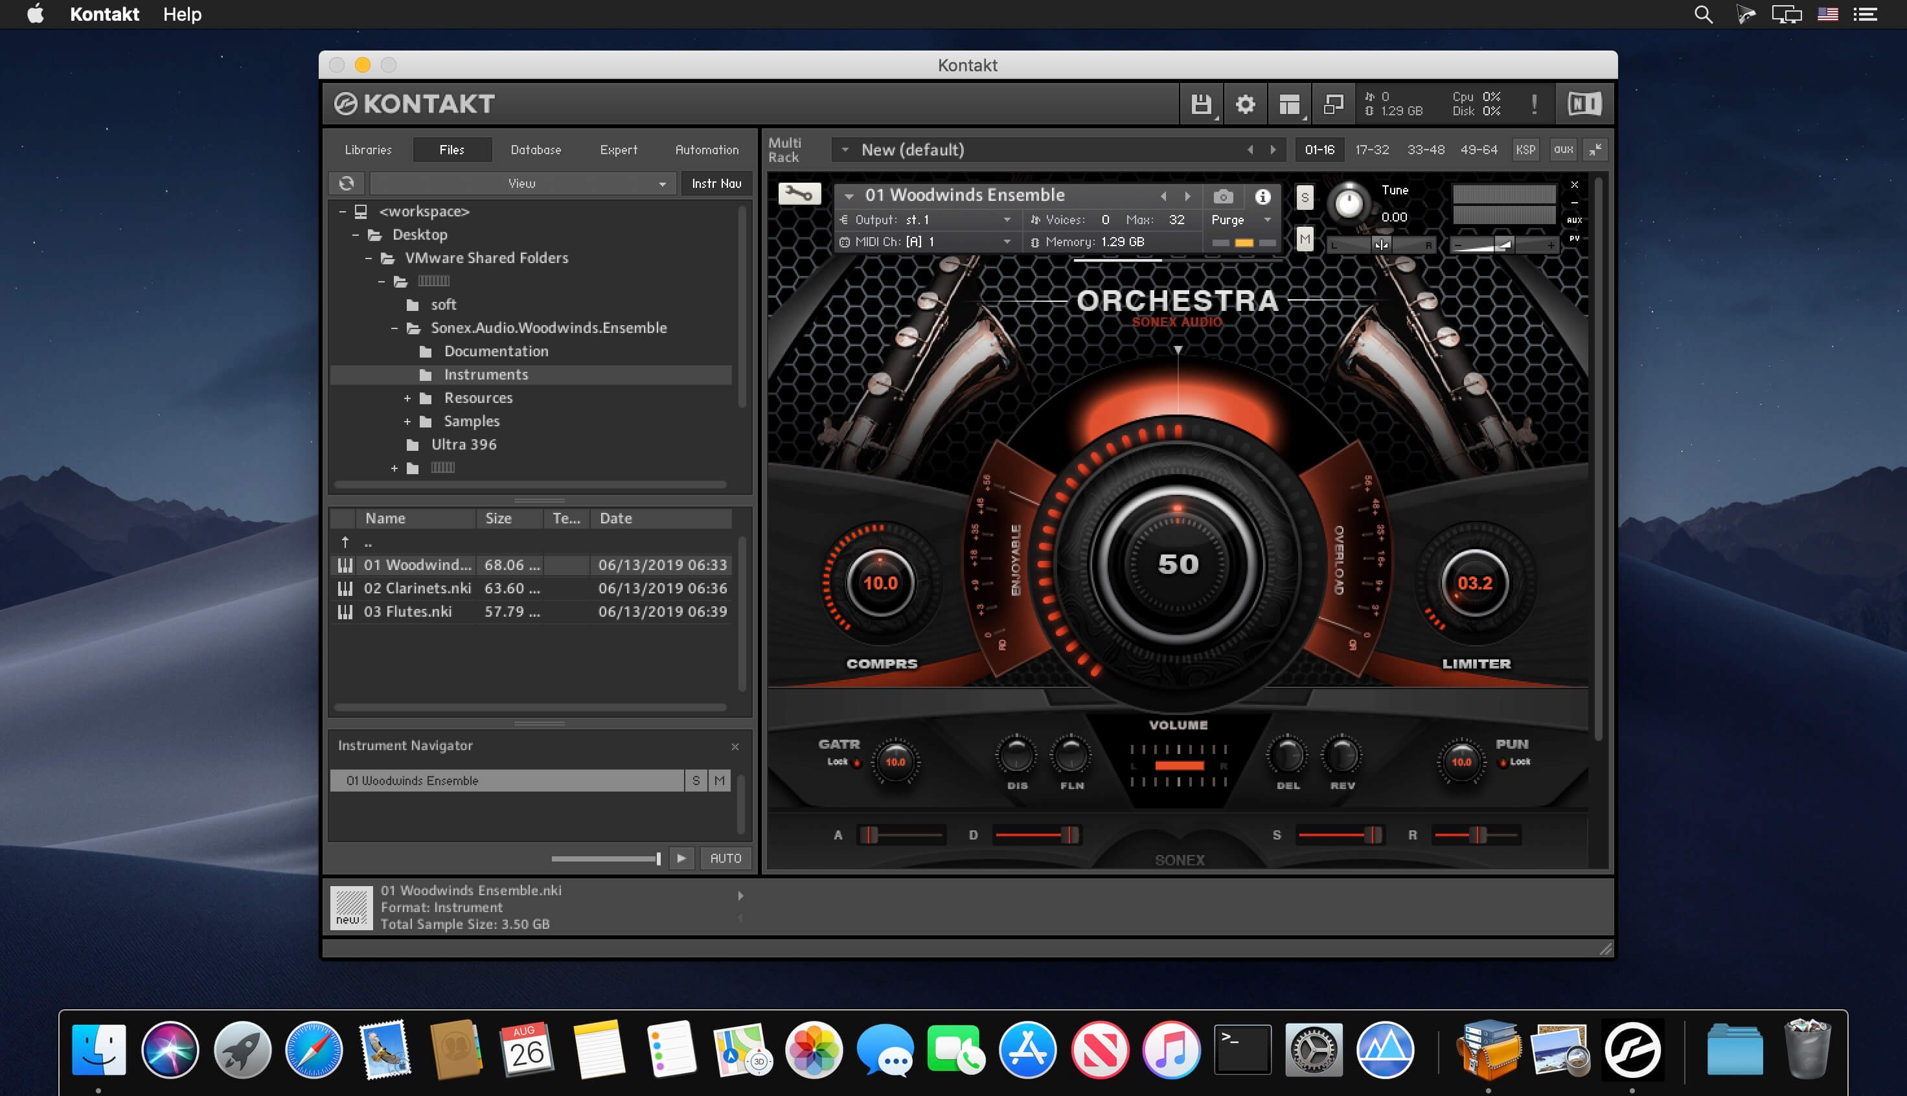The width and height of the screenshot is (1907, 1096).
Task: Select 02 Clarinets.nki file
Action: [531, 589]
